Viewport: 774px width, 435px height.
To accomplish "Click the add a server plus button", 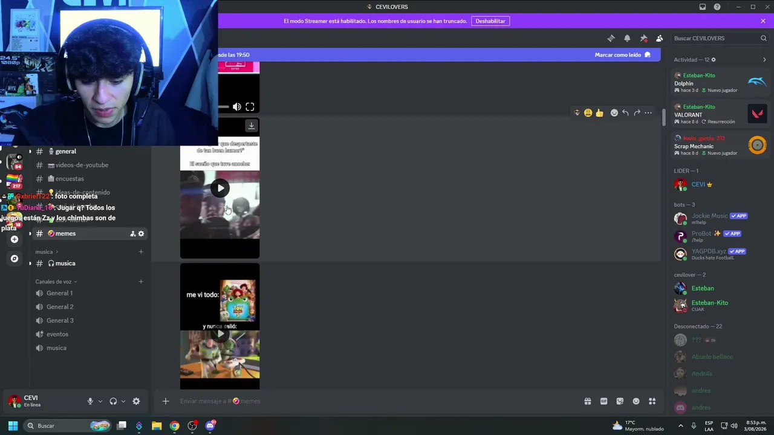I will 15,239.
